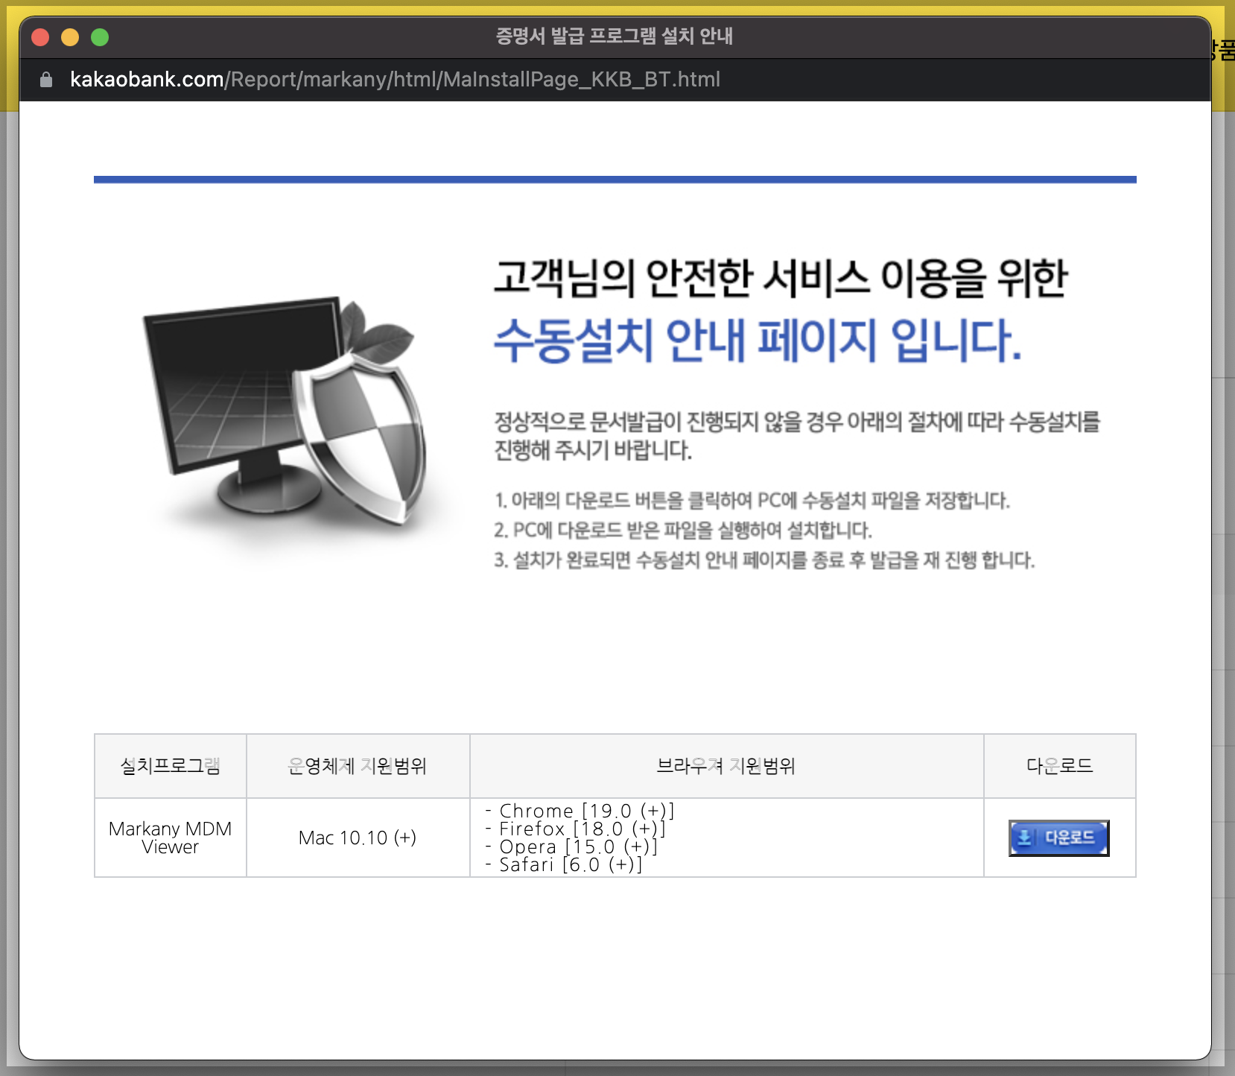Click the kakaobank.com URL in the address bar
Screen dimensions: 1235x1076
[395, 79]
